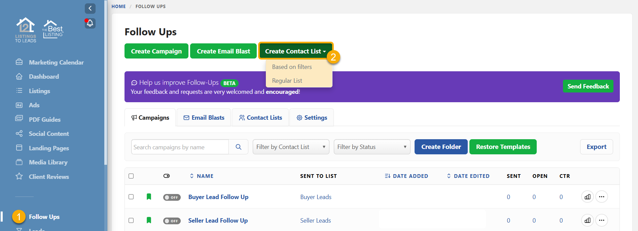
Task: Switch to the Settings tab
Action: 312,118
